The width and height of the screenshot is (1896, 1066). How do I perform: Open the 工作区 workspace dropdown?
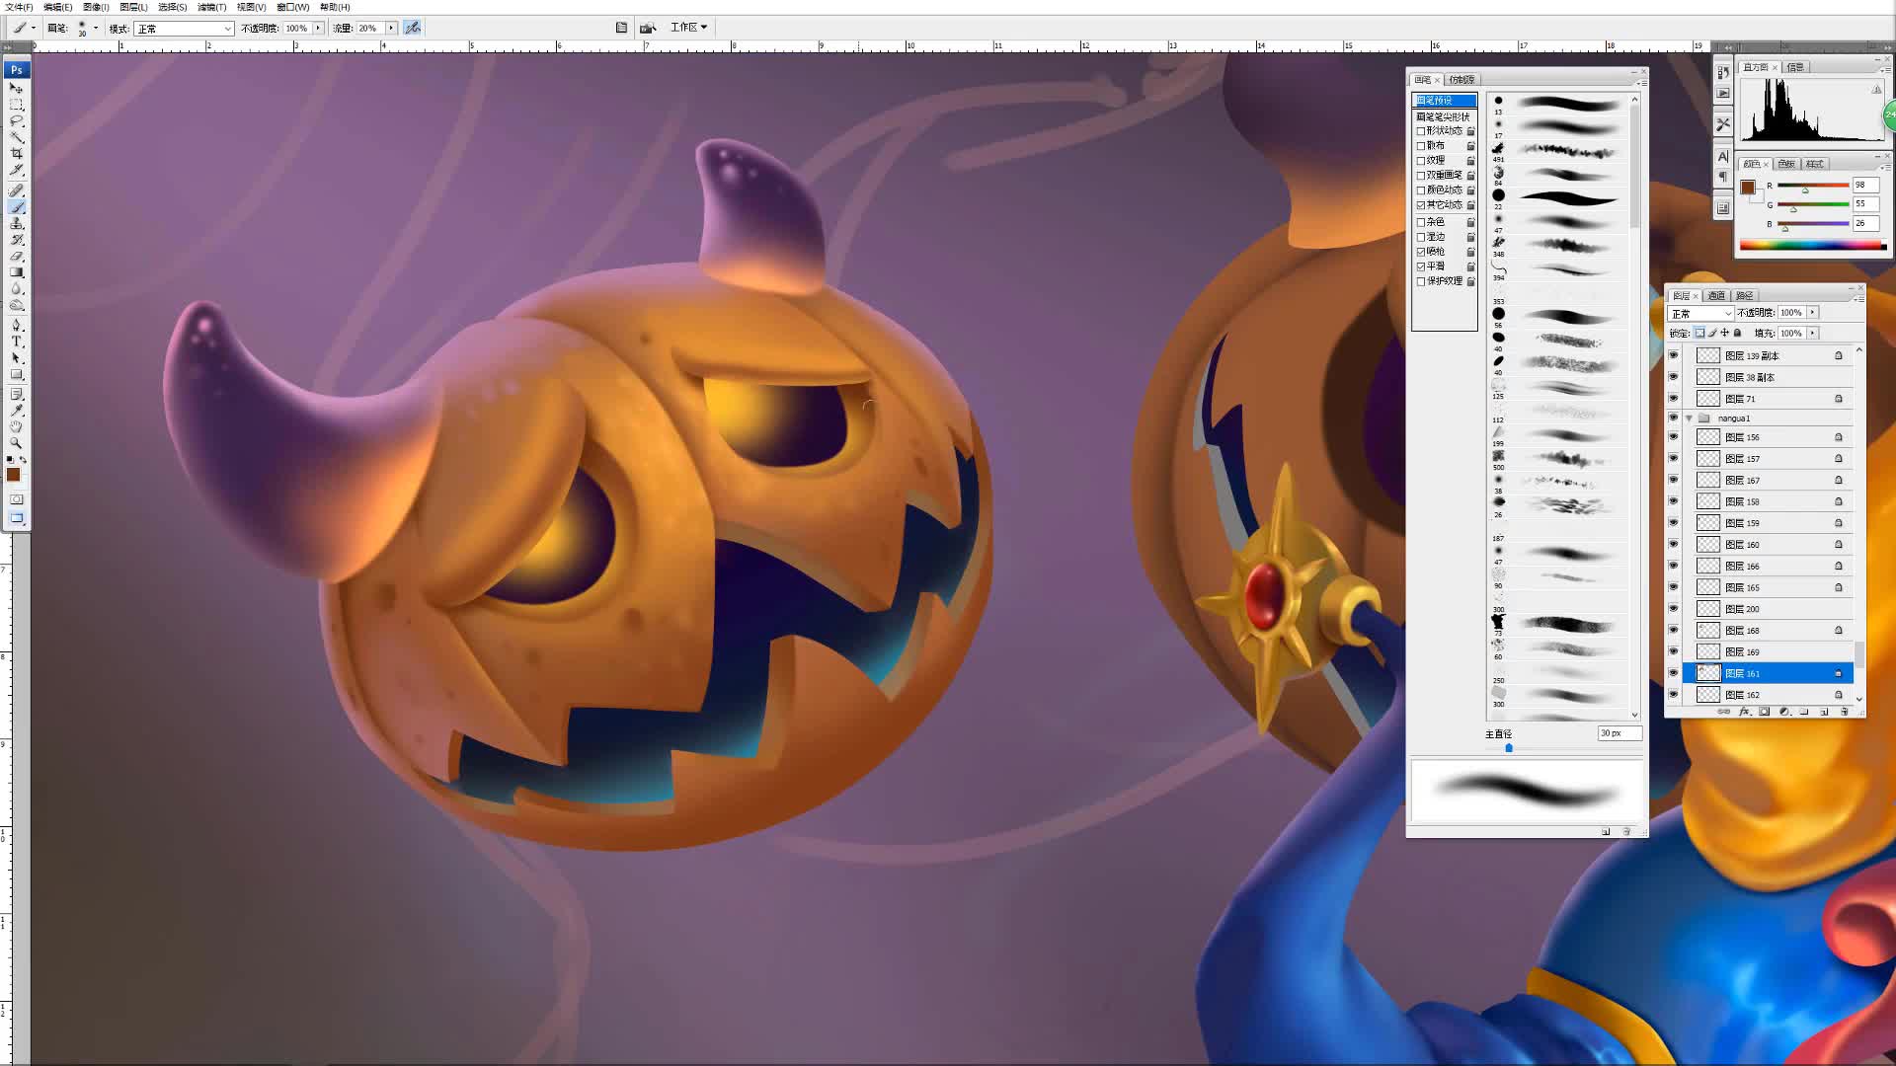[x=689, y=28]
